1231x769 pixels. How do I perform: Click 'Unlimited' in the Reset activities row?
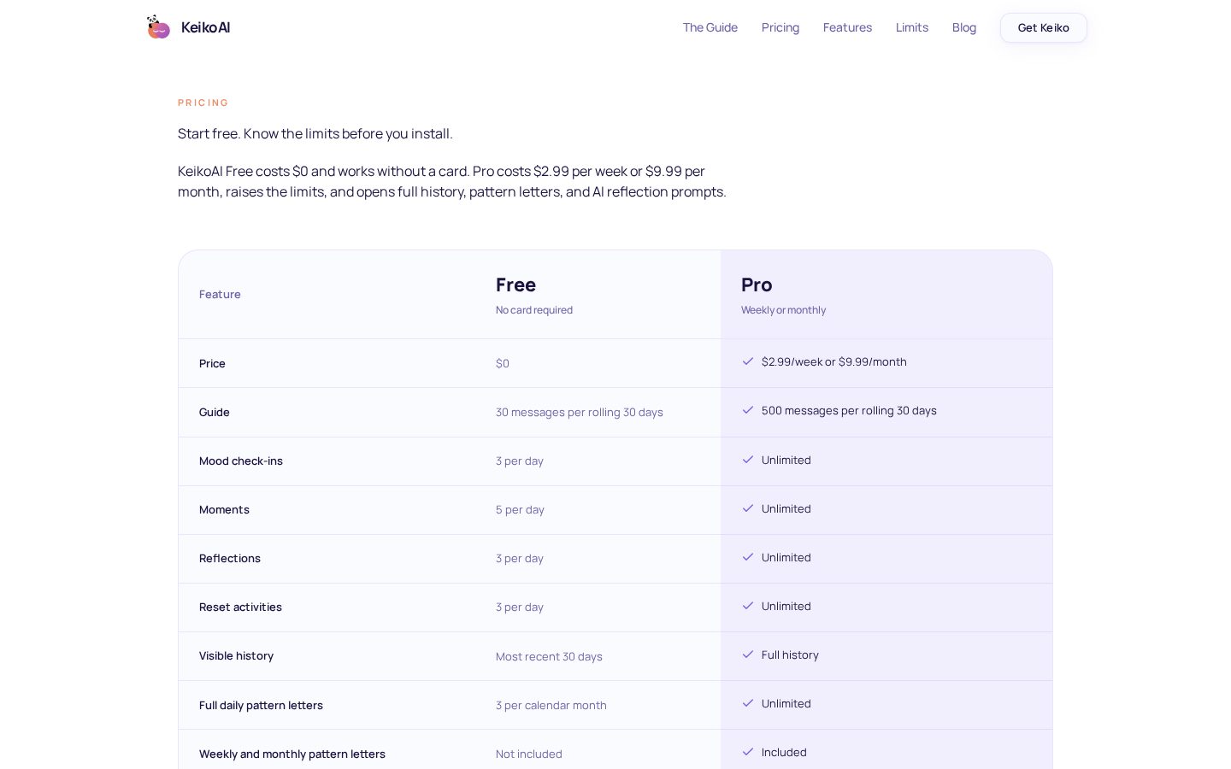[x=786, y=606]
